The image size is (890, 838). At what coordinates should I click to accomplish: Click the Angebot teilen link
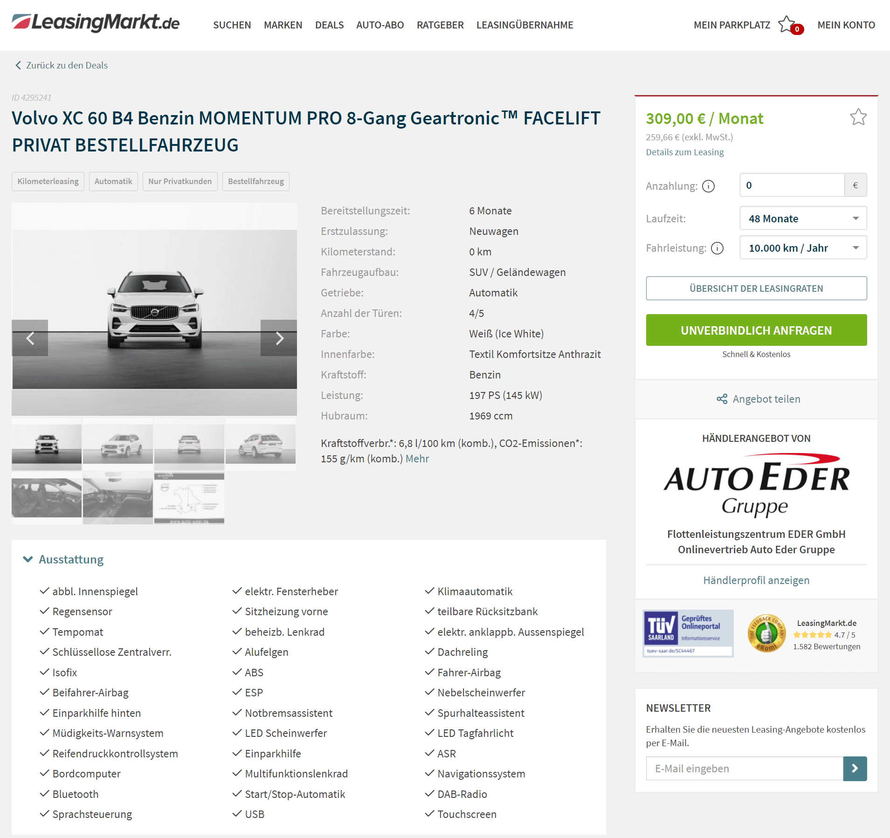point(766,399)
